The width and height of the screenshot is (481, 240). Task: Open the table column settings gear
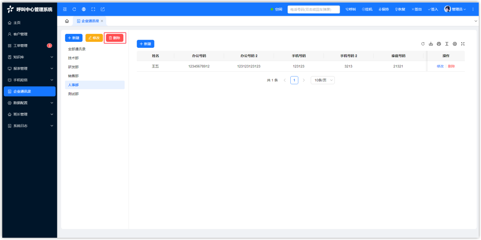coord(455,44)
